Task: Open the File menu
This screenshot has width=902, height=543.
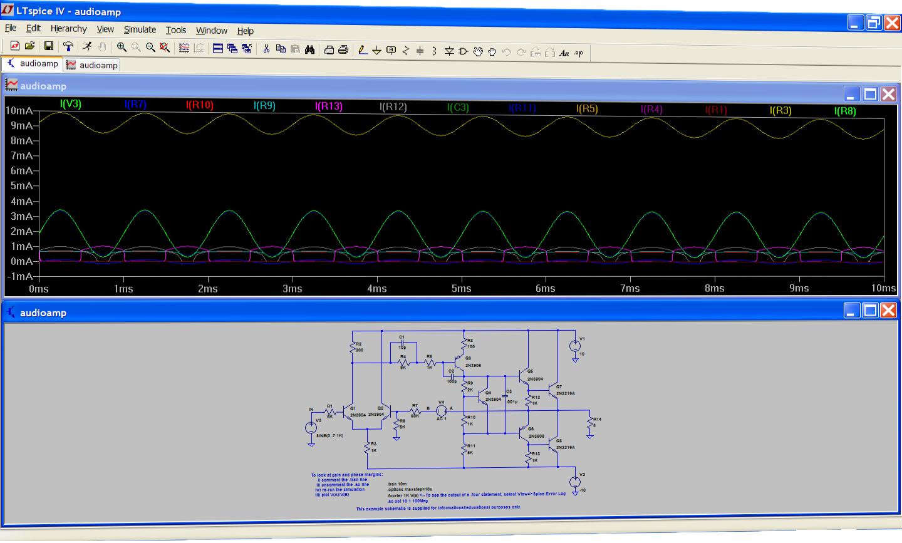Action: 11,28
